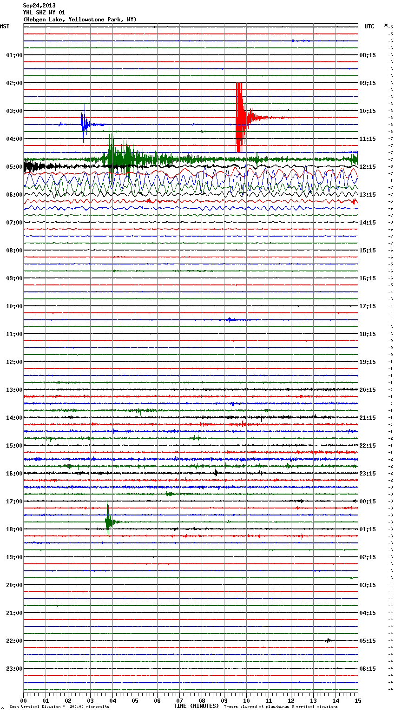Click the 08 minute tick label
Screen dimensions: 395x713
point(202,700)
